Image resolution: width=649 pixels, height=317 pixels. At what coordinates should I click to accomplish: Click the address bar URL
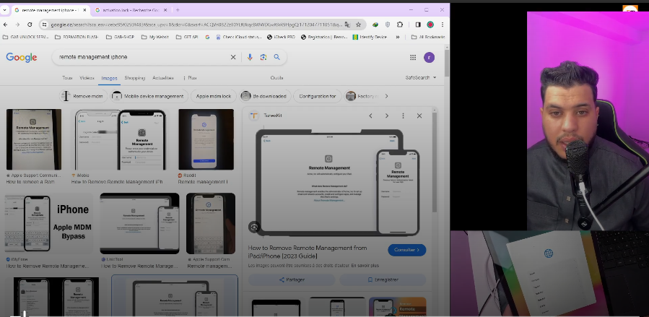point(196,25)
